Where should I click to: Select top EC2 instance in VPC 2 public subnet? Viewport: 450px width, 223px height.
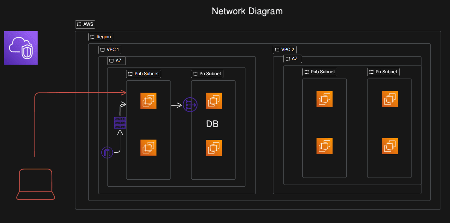pyautogui.click(x=324, y=99)
